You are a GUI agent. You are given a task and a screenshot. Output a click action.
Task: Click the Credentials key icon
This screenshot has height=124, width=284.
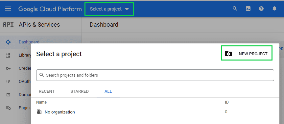click(x=8, y=68)
